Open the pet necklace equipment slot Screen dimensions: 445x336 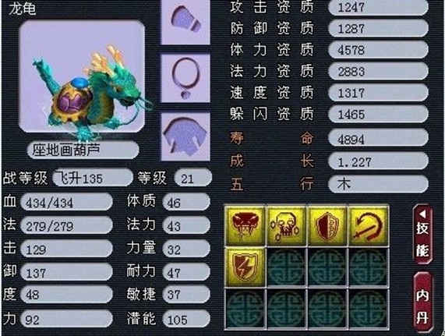(x=185, y=78)
